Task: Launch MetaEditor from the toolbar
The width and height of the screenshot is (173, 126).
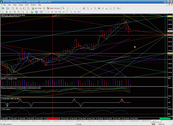Action: tap(44, 8)
